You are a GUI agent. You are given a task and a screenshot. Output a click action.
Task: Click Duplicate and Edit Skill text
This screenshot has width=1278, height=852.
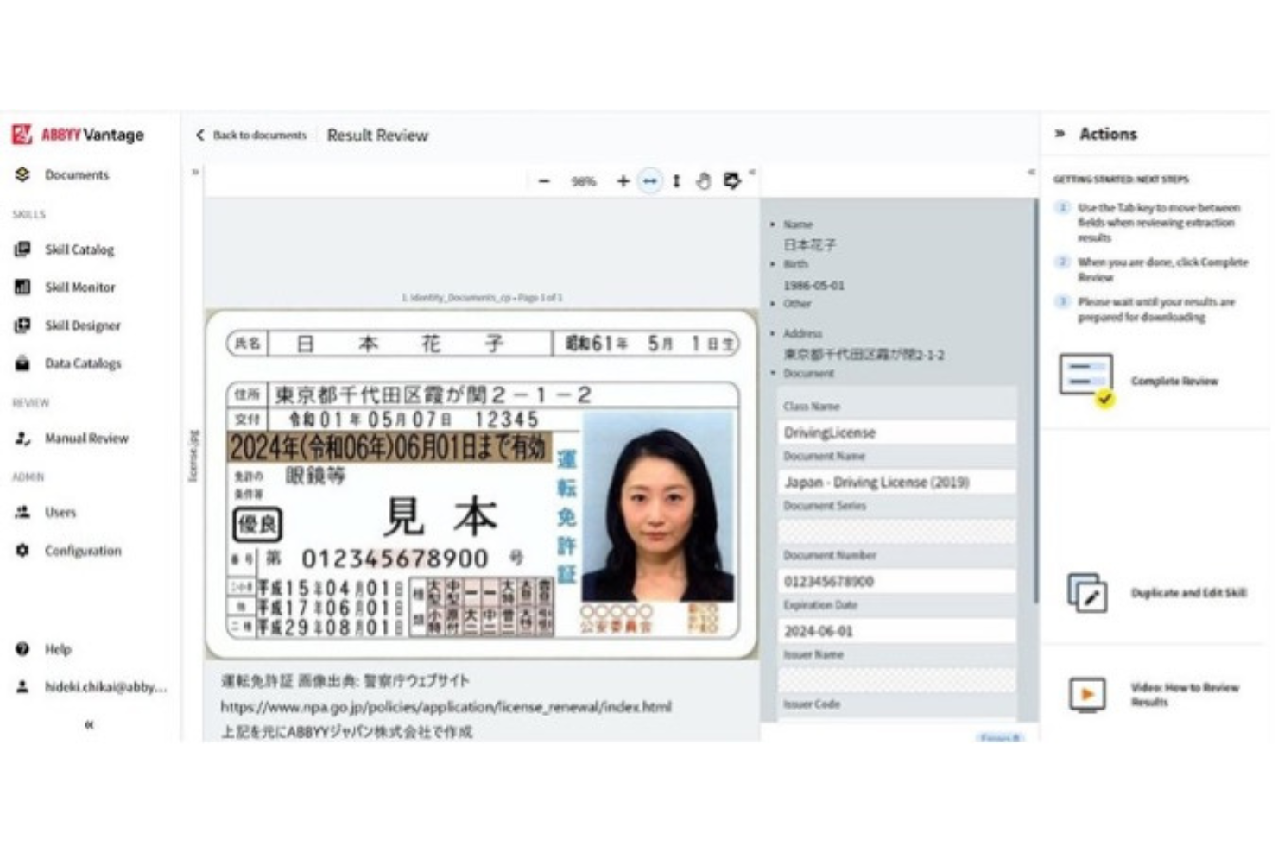1188,593
